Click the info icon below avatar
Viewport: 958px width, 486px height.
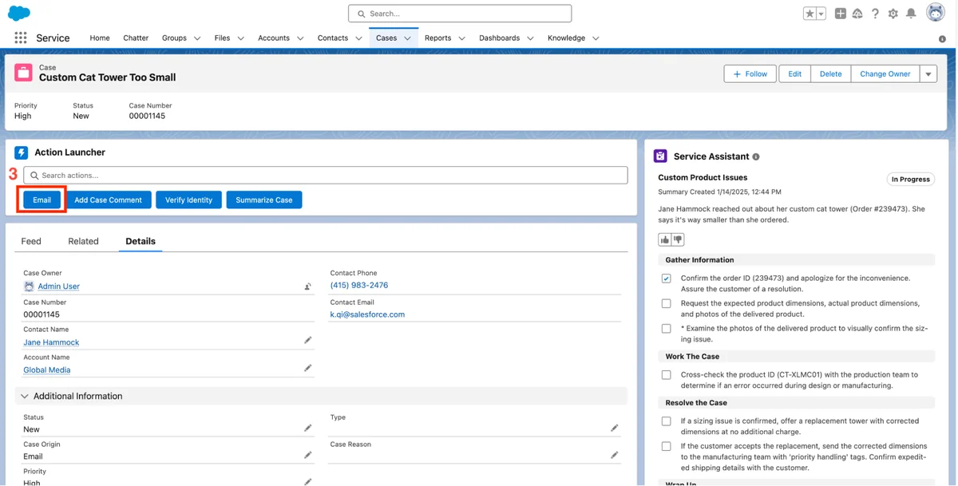[x=942, y=38]
